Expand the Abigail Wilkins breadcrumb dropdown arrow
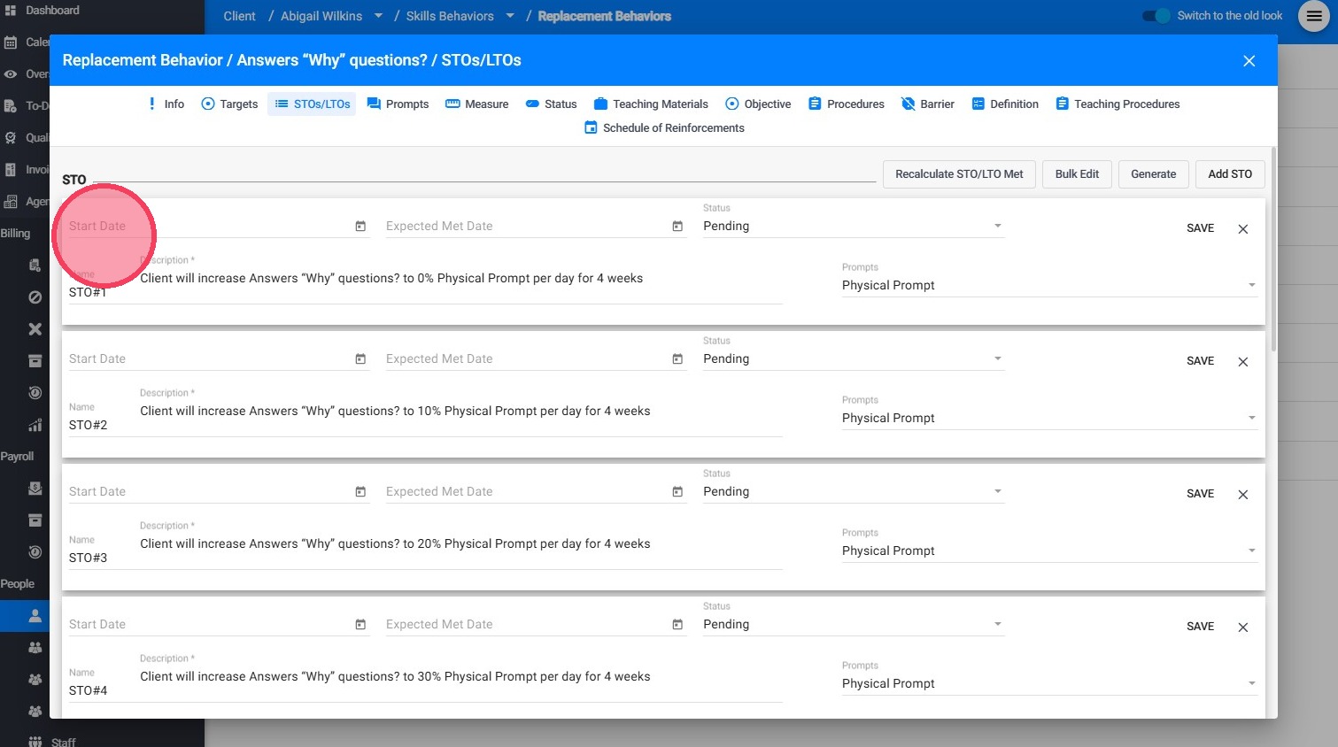The height and width of the screenshot is (747, 1338). pyautogui.click(x=378, y=16)
